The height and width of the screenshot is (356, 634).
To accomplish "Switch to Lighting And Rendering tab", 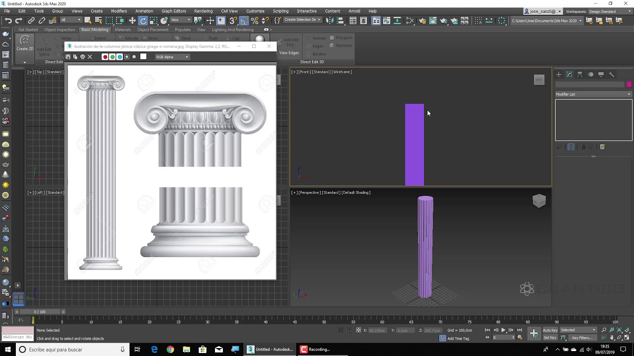I will (232, 30).
